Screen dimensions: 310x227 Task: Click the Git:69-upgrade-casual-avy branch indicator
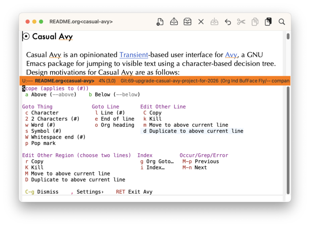click(170, 81)
